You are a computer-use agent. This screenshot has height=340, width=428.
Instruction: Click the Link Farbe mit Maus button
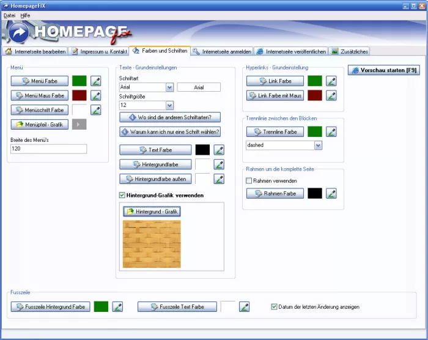tap(275, 95)
